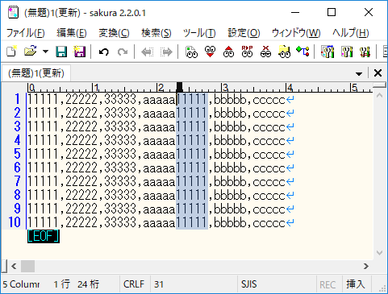Create a new file with New icon
The width and height of the screenshot is (388, 294).
click(x=12, y=51)
